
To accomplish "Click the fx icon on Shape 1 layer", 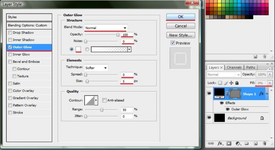I will 261,94.
